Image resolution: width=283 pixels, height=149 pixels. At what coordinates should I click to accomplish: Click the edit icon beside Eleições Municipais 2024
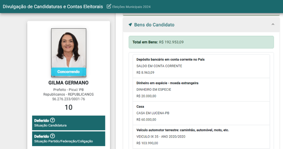[x=109, y=6]
